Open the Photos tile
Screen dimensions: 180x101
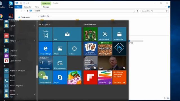pos(60,49)
